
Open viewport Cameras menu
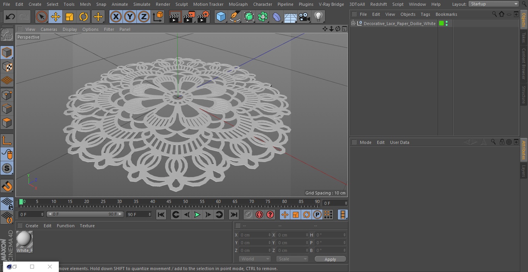coord(49,29)
